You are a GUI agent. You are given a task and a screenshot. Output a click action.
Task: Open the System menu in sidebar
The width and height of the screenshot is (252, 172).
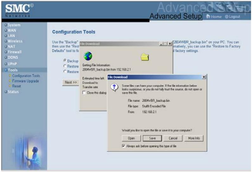(x=14, y=25)
